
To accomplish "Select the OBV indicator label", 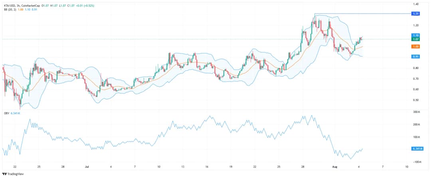I will (x=5, y=113).
